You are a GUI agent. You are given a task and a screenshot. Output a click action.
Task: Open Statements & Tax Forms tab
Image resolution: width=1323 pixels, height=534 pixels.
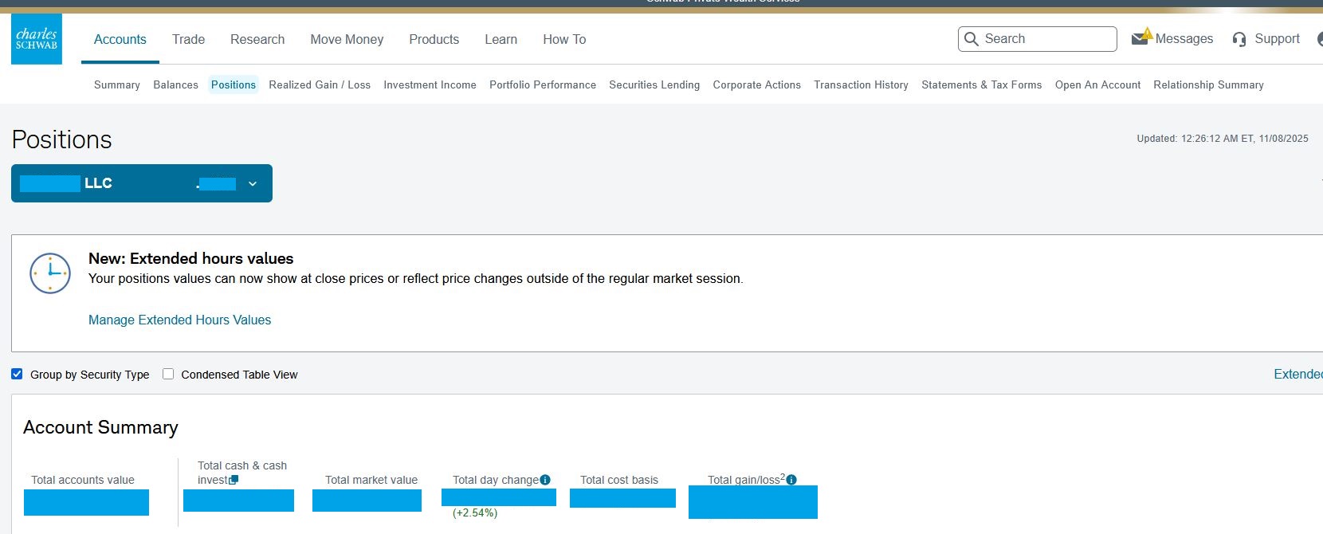click(x=982, y=84)
